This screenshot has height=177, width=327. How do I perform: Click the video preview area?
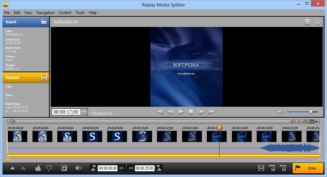pyautogui.click(x=186, y=67)
